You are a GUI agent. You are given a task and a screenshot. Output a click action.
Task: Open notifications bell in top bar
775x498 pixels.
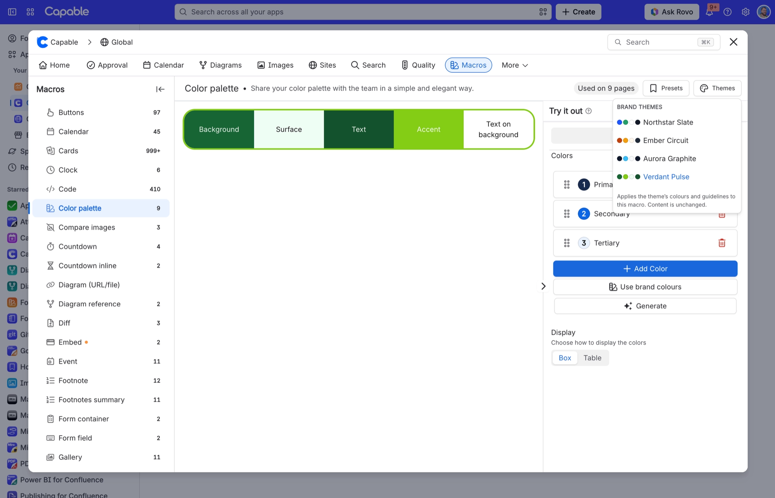pyautogui.click(x=709, y=12)
